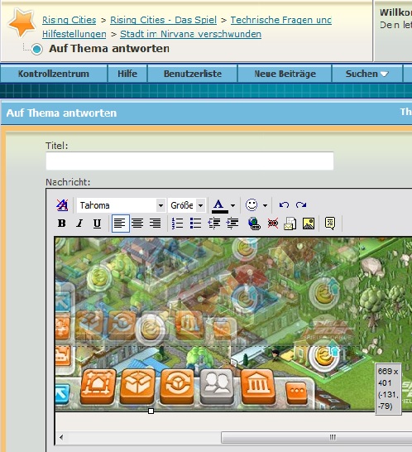Image resolution: width=412 pixels, height=452 pixels.
Task: Open Stadt im Nirvana verschwunden thread link
Action: pyautogui.click(x=191, y=34)
